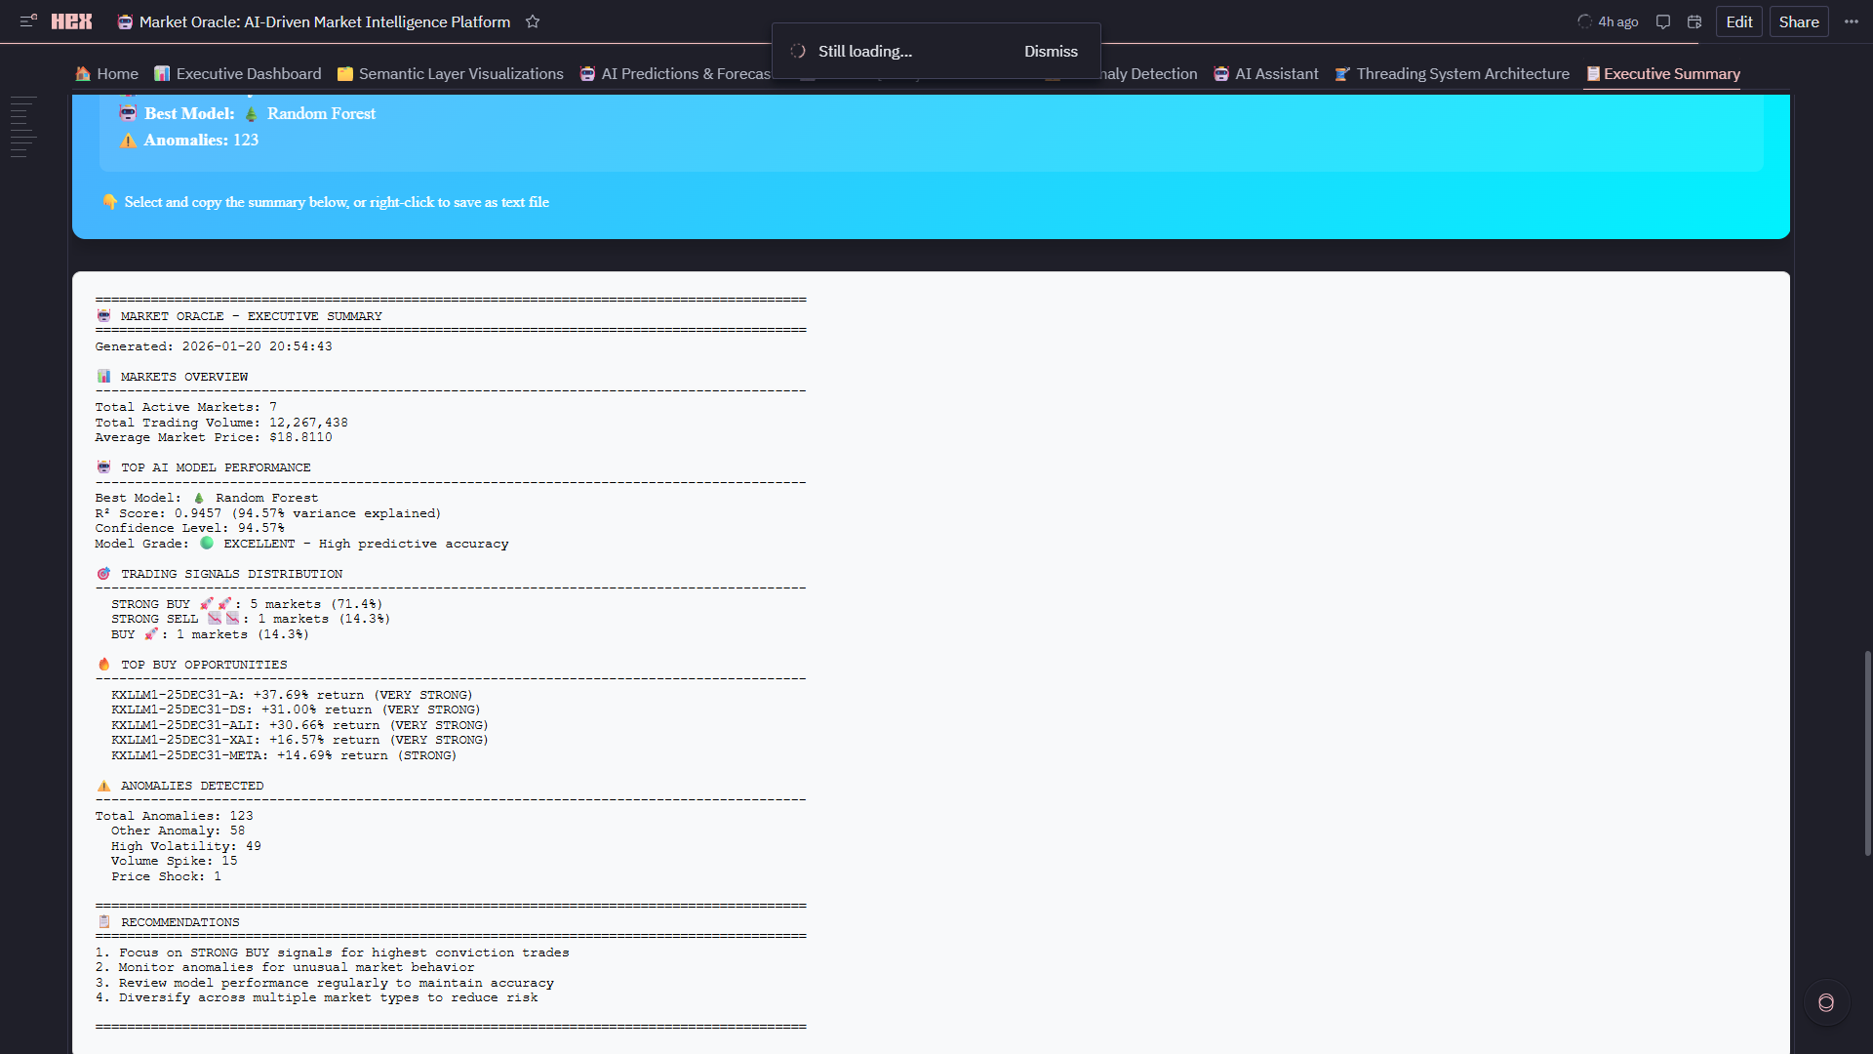Click the Edit button
The height and width of the screenshot is (1054, 1873).
point(1738,21)
